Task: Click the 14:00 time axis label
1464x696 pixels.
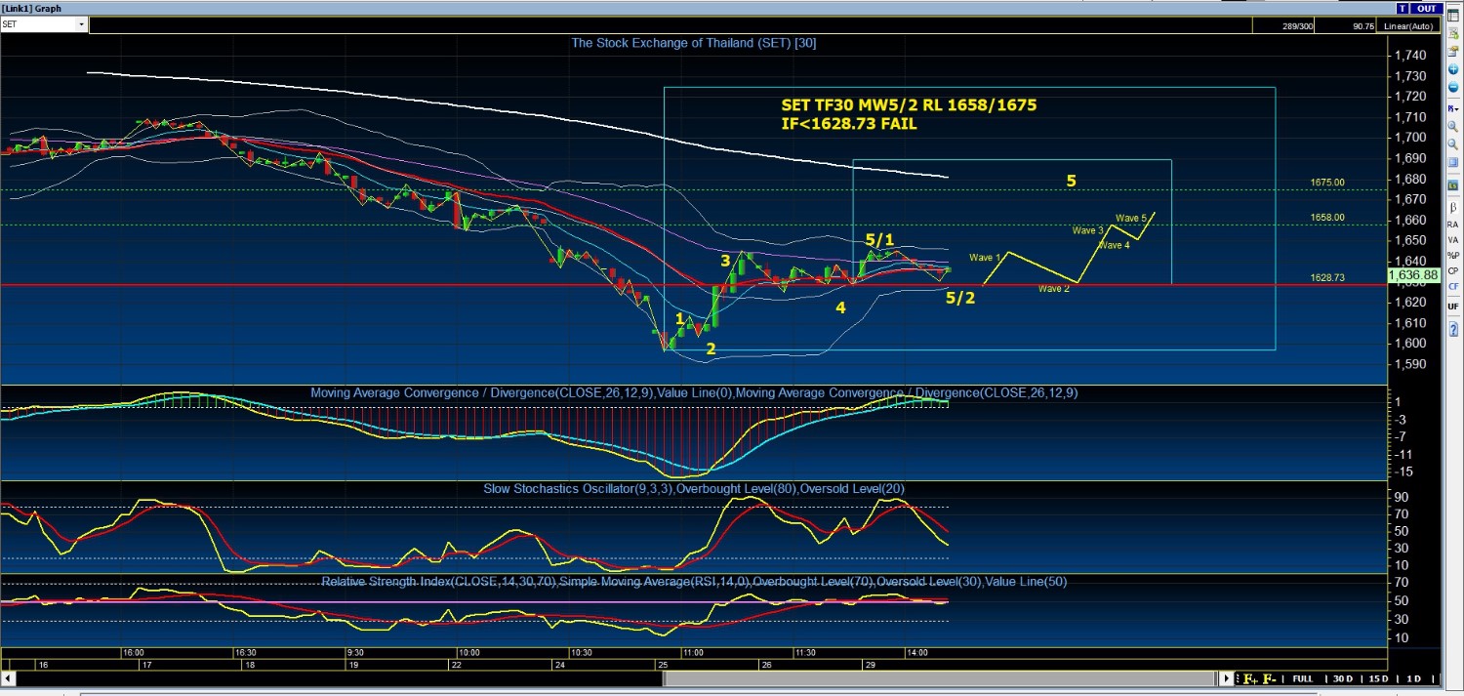Action: 916,652
